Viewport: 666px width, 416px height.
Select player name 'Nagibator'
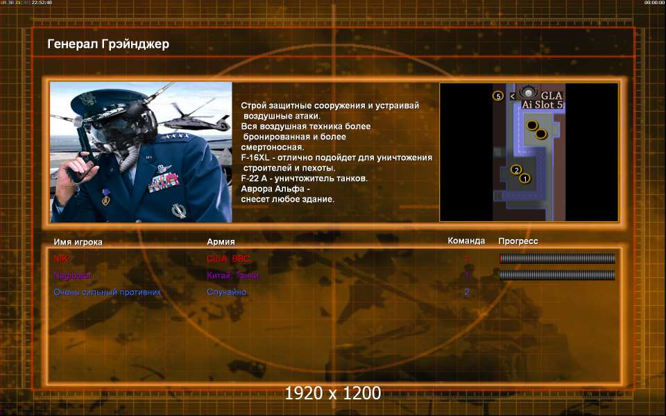pyautogui.click(x=73, y=275)
